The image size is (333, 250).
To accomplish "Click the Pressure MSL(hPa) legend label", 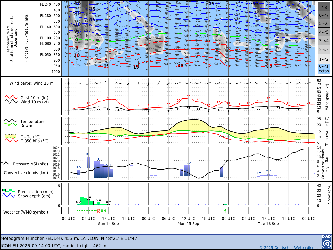I will click(x=30, y=164).
